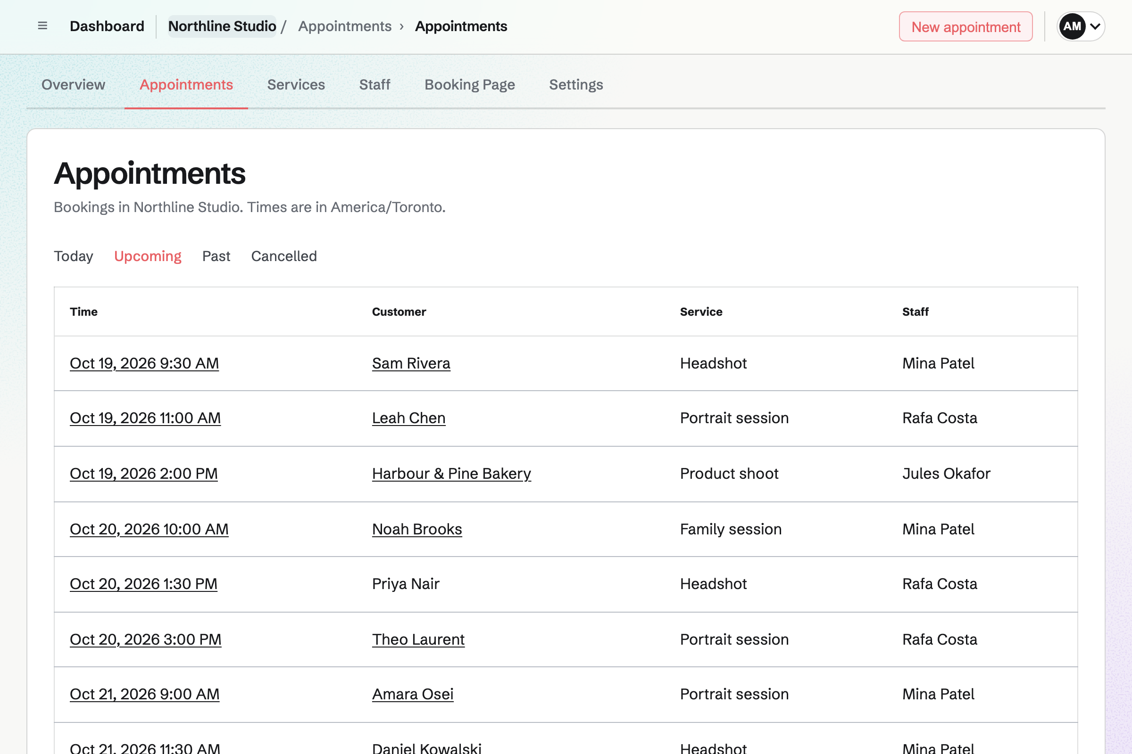View customer Sam Rivera
This screenshot has height=754, width=1132.
(x=411, y=363)
